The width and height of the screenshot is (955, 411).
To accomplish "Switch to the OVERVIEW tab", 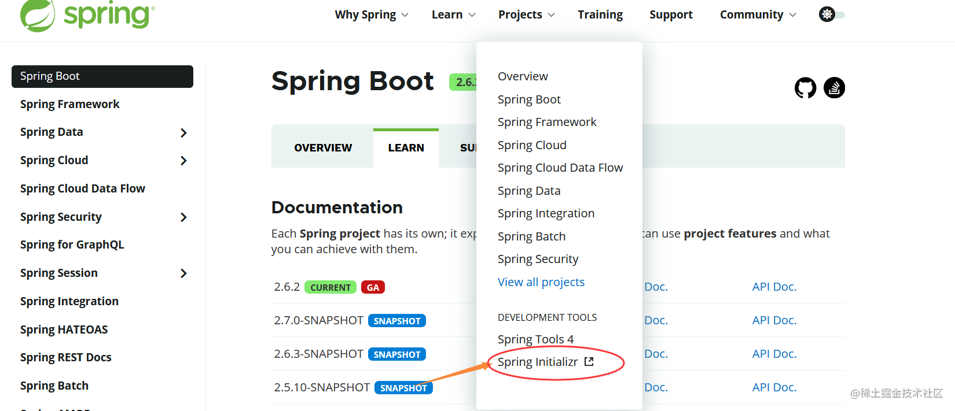I will point(323,148).
